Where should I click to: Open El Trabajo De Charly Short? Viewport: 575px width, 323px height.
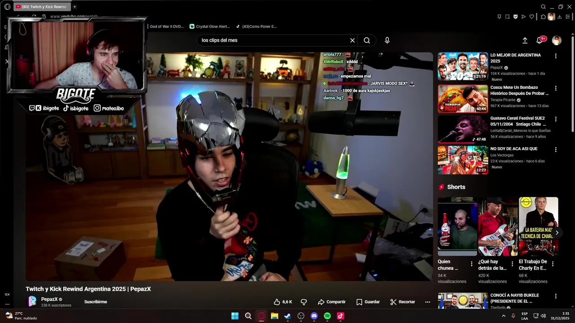click(539, 227)
